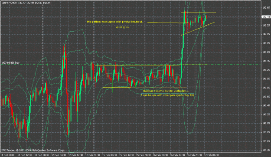Click the '11 Feb 2010' time axis label

(8, 155)
